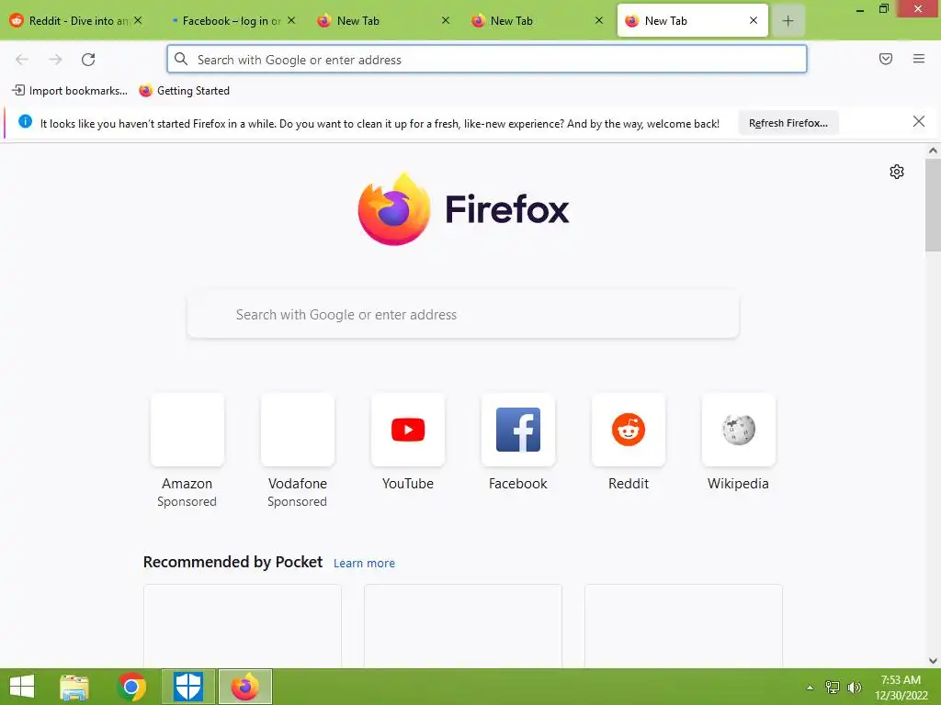Click the search magnifier icon in address bar
Image resolution: width=941 pixels, height=705 pixels.
pos(181,59)
